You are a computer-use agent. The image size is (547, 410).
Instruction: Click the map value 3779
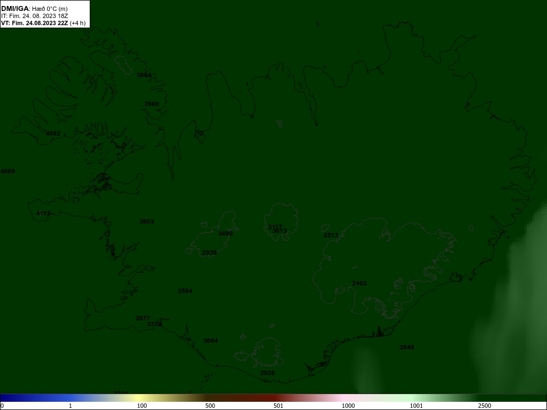point(154,324)
